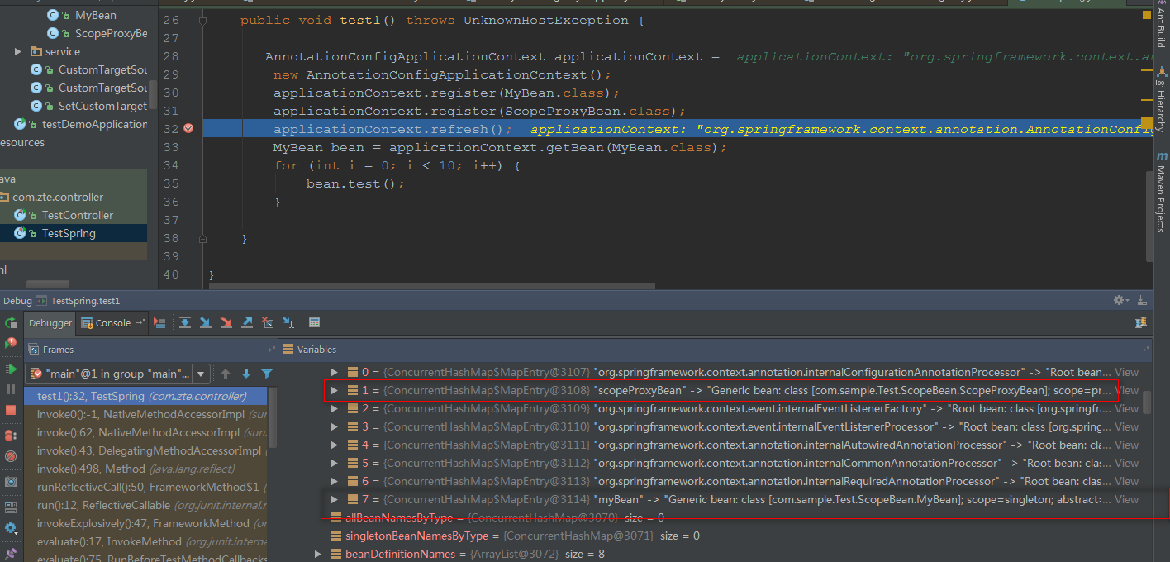1170x562 pixels.
Task: Click rerun failed tests icon
Action: (11, 344)
